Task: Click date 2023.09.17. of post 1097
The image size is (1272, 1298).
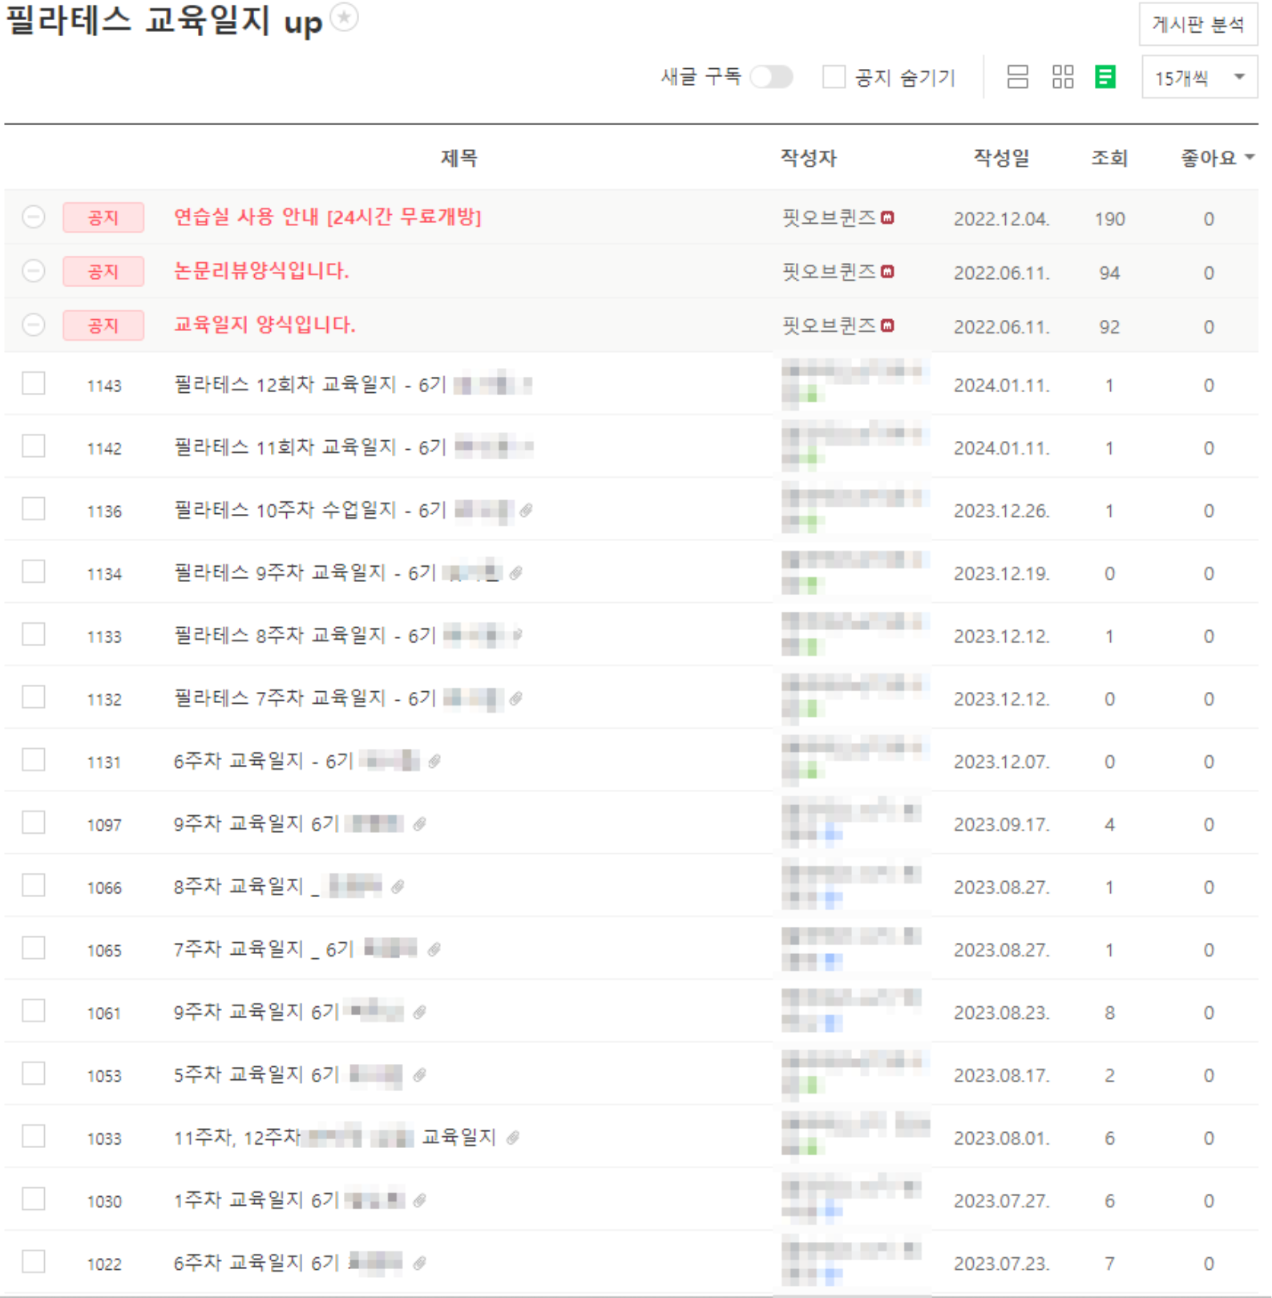Action: point(1002,824)
